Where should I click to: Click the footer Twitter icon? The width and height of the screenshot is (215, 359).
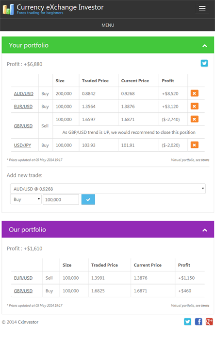coord(188,322)
